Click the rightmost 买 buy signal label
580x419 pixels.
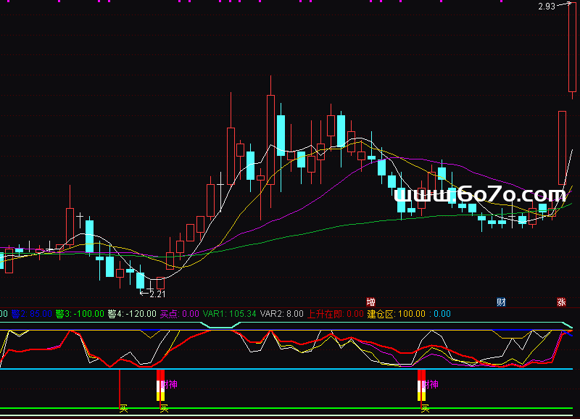(x=425, y=409)
